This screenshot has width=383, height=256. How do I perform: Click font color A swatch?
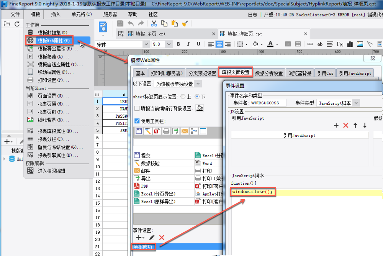[x=270, y=44]
